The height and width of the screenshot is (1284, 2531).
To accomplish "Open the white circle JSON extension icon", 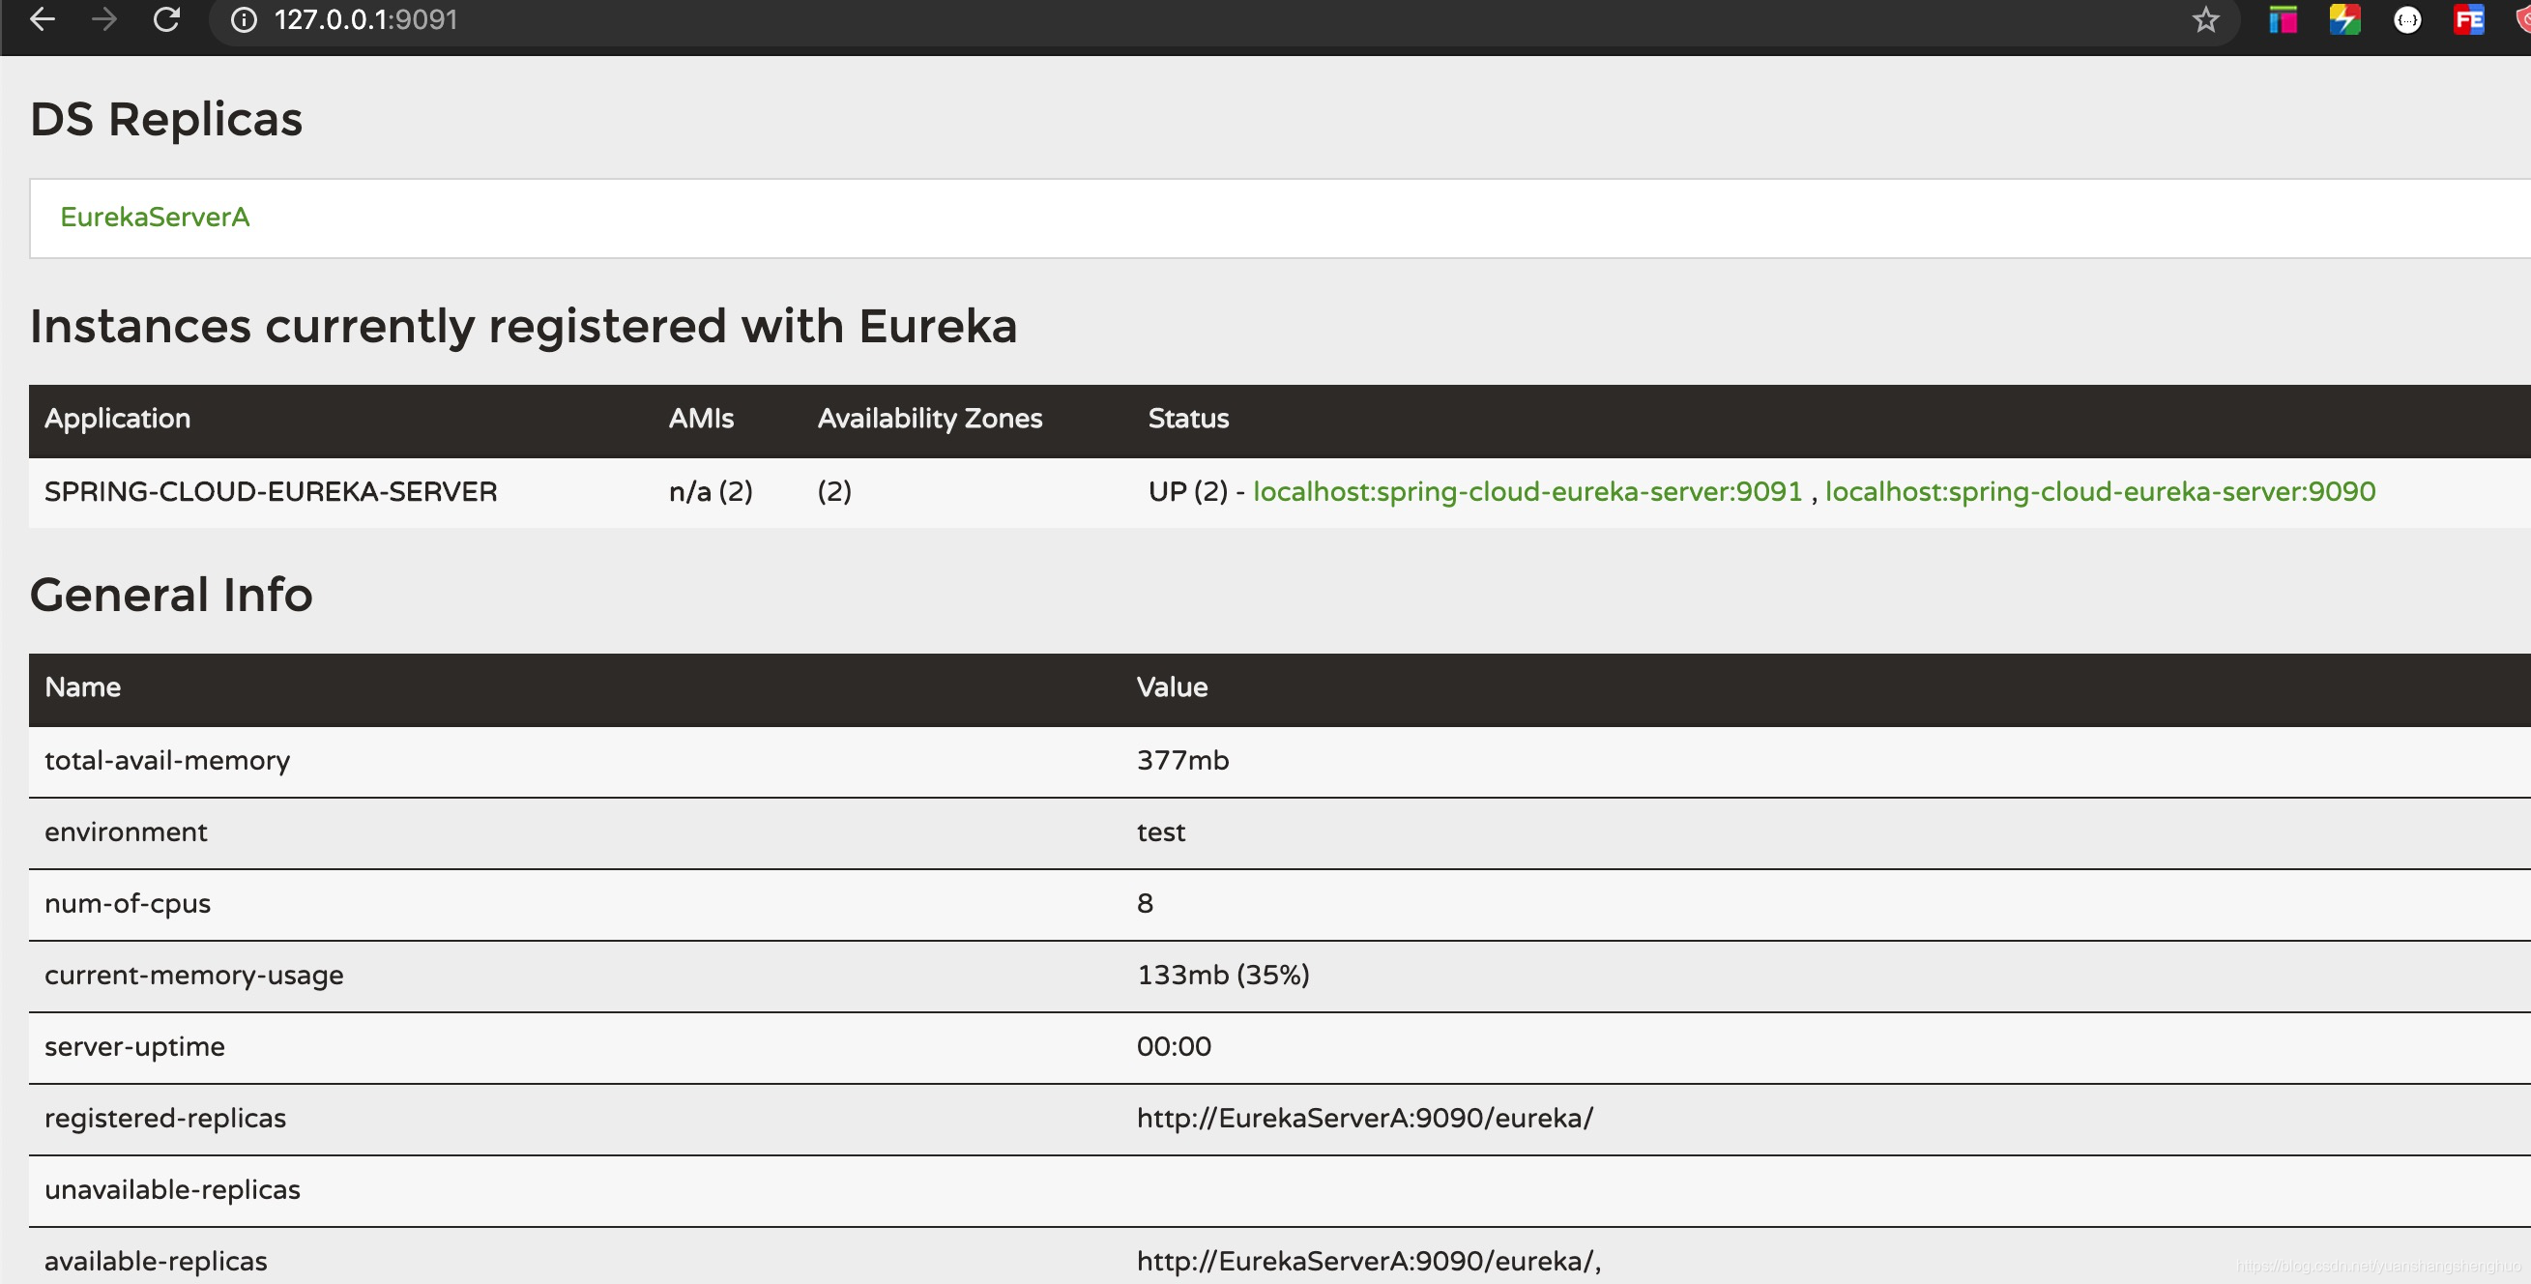I will tap(2407, 19).
